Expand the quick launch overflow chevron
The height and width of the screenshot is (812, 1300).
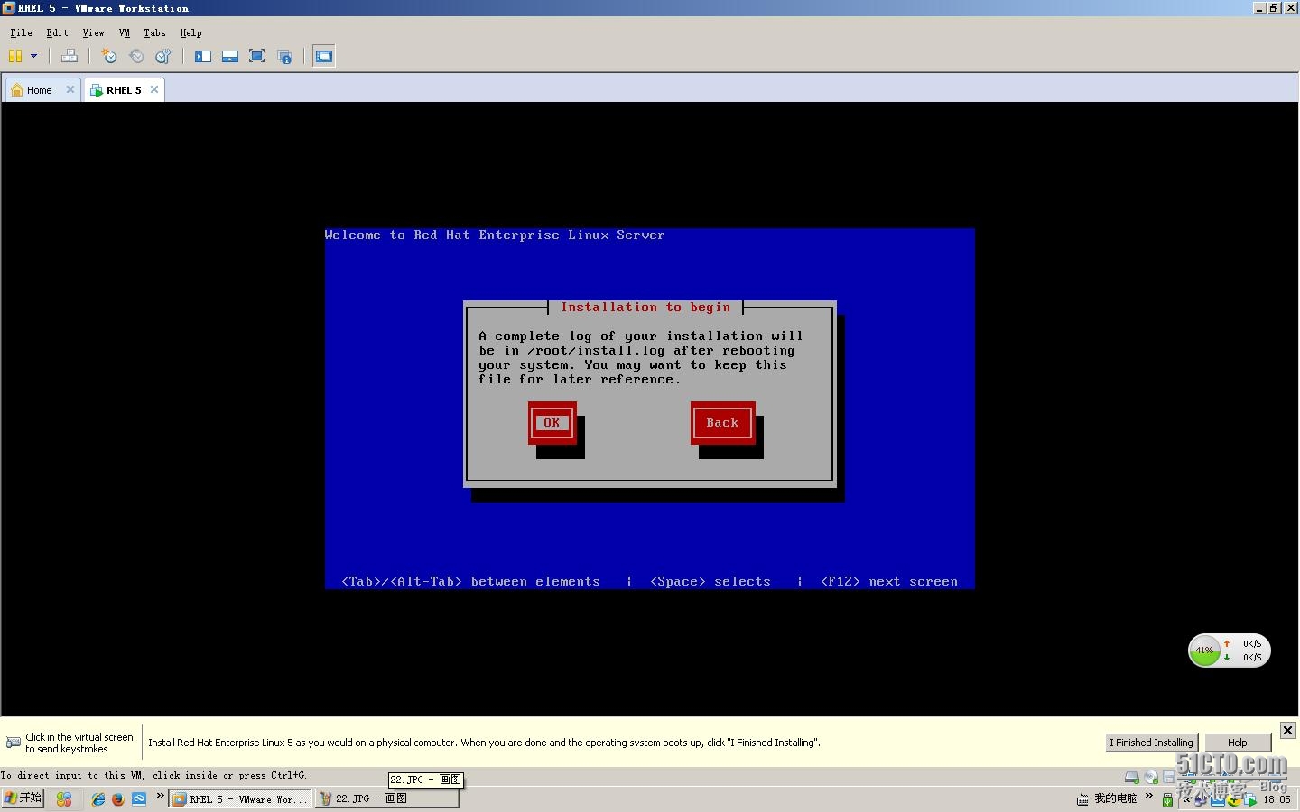pyautogui.click(x=160, y=797)
